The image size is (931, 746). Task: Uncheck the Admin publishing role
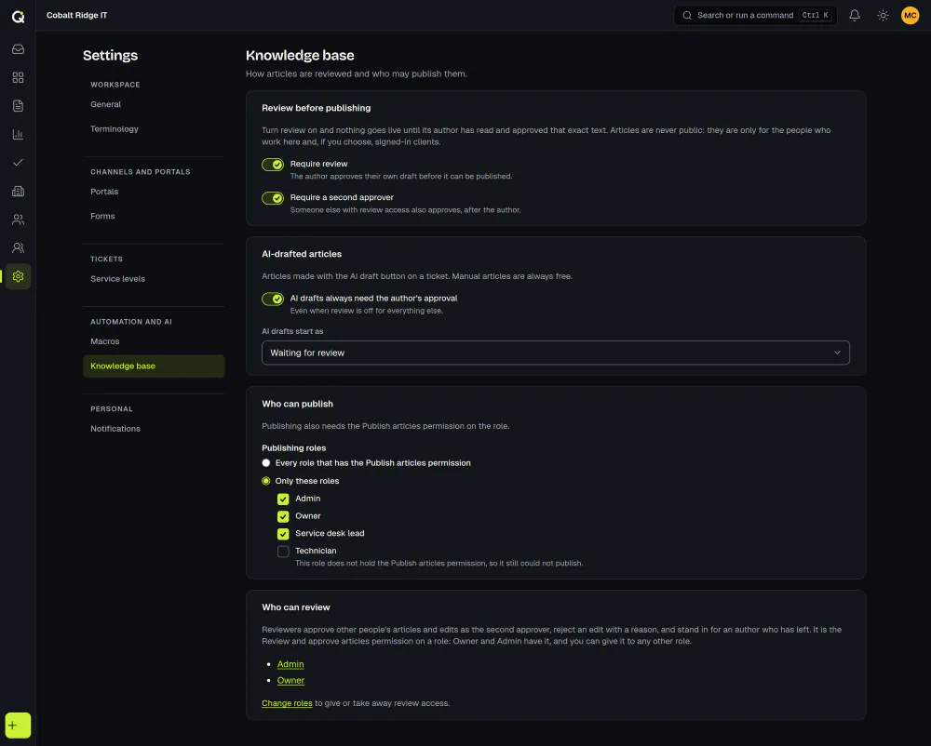[283, 500]
